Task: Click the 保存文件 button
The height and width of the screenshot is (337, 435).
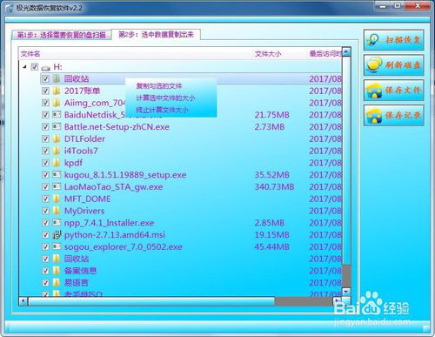Action: [394, 91]
